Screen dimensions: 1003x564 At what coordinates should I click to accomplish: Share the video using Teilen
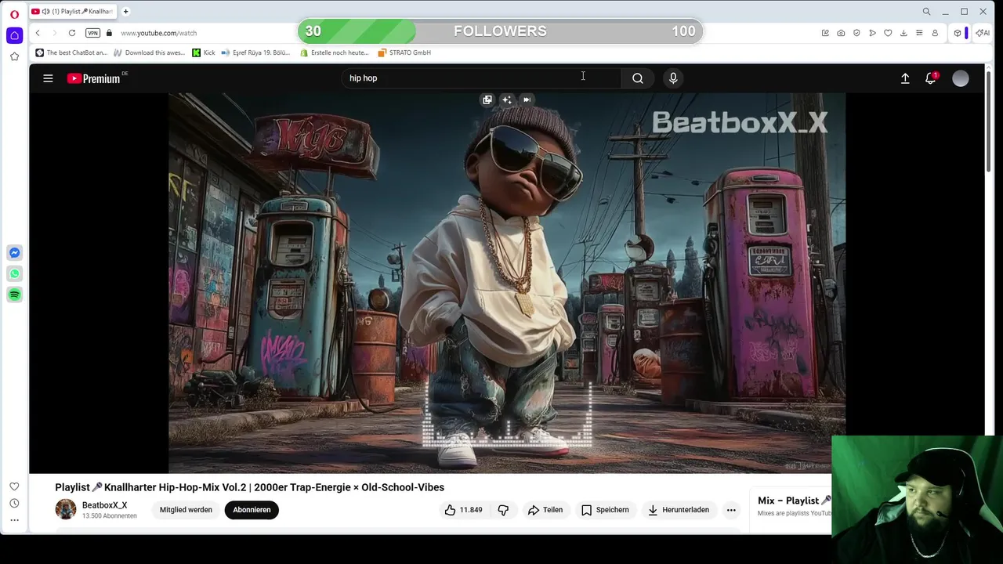tap(545, 510)
